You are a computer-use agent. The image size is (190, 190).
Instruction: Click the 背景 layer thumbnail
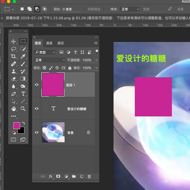coord(53,132)
